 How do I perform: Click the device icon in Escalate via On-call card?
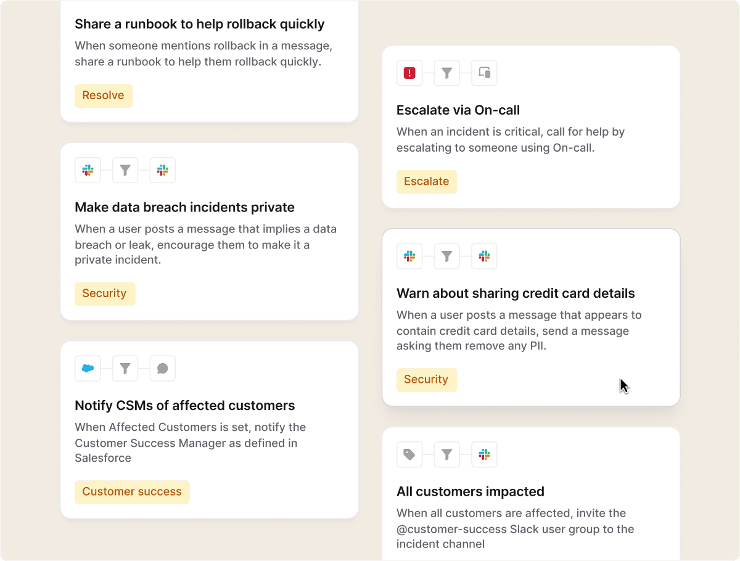[485, 73]
